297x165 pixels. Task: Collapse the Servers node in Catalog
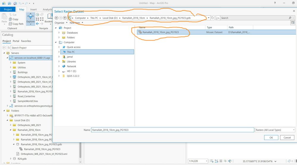4,53
